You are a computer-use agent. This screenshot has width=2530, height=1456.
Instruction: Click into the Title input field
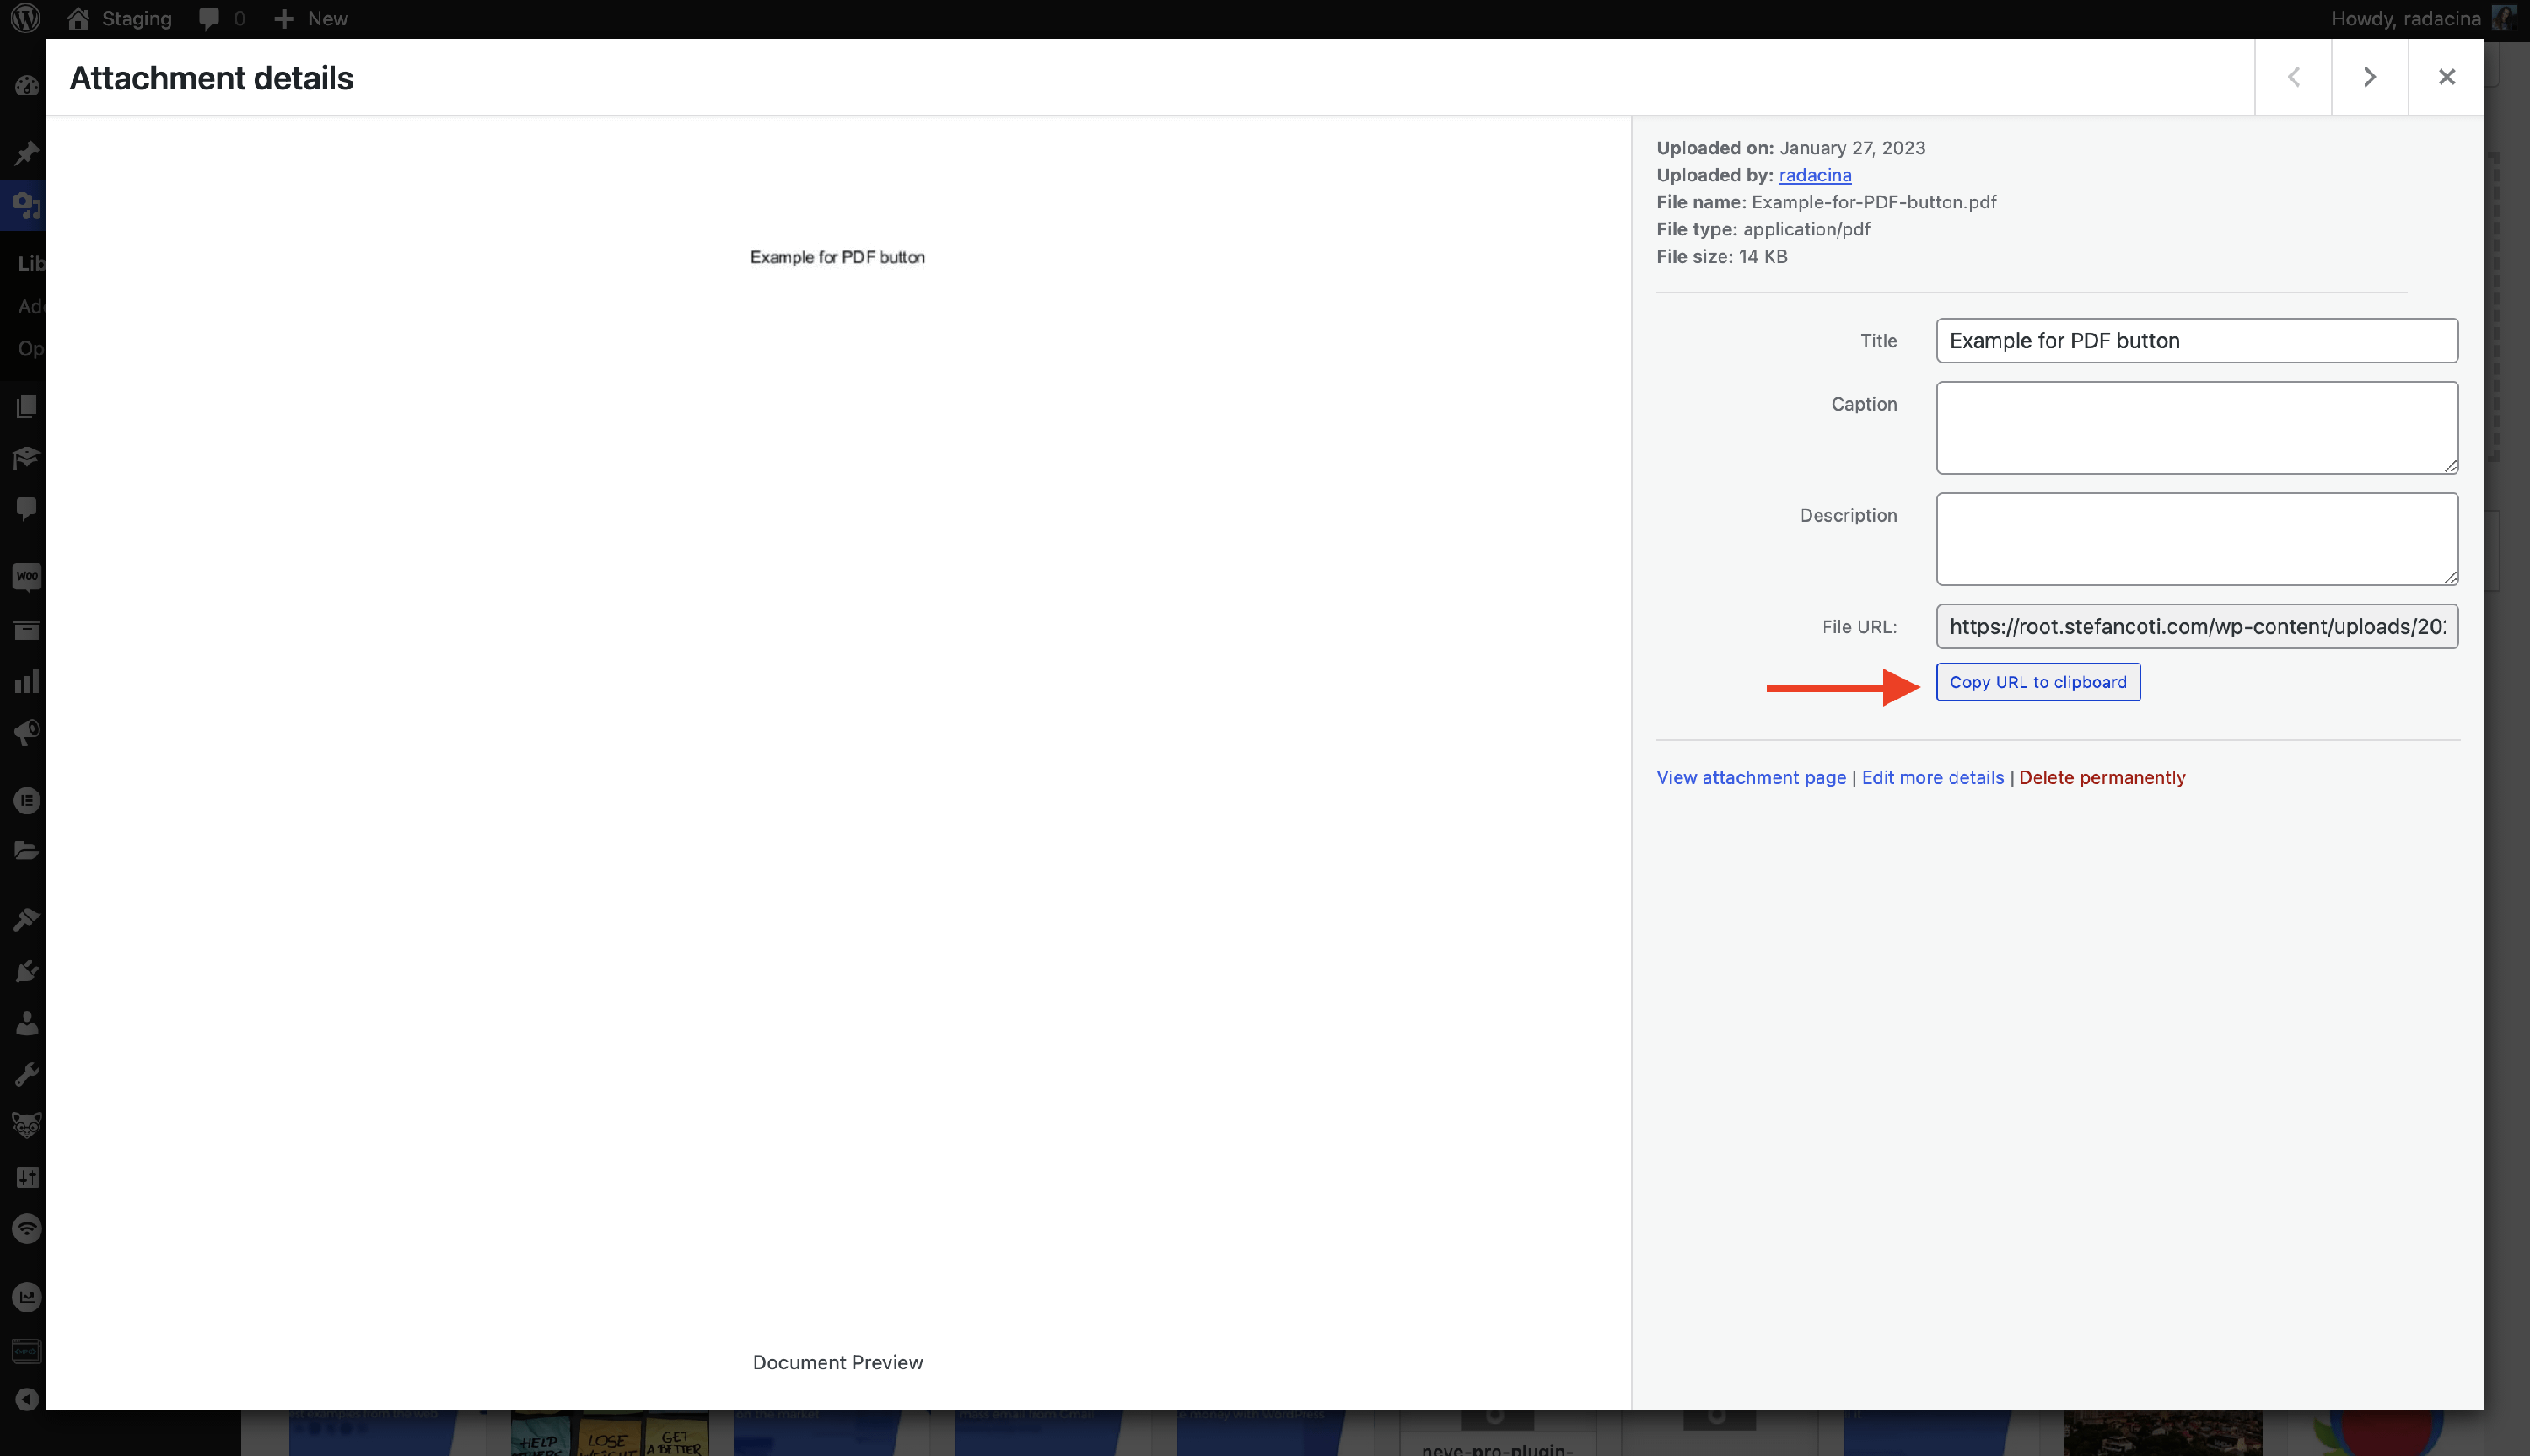click(2196, 341)
